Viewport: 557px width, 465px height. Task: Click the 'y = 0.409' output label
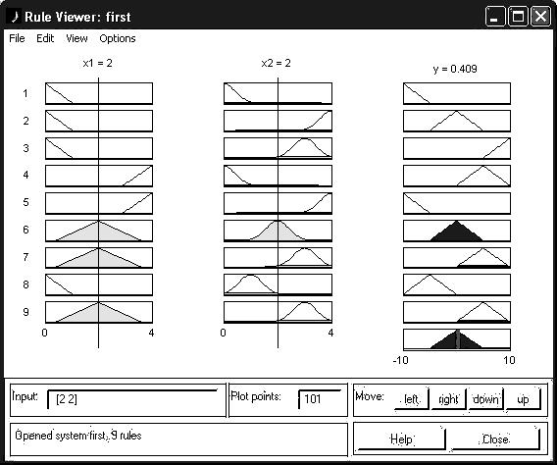tap(455, 69)
